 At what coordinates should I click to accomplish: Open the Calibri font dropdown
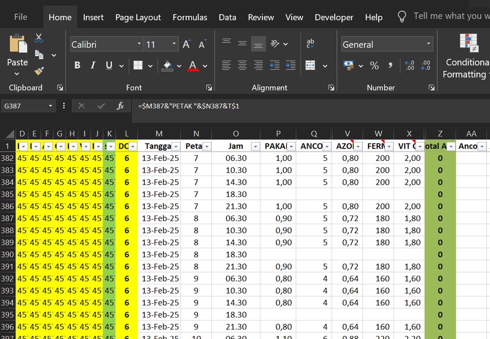[x=139, y=44]
